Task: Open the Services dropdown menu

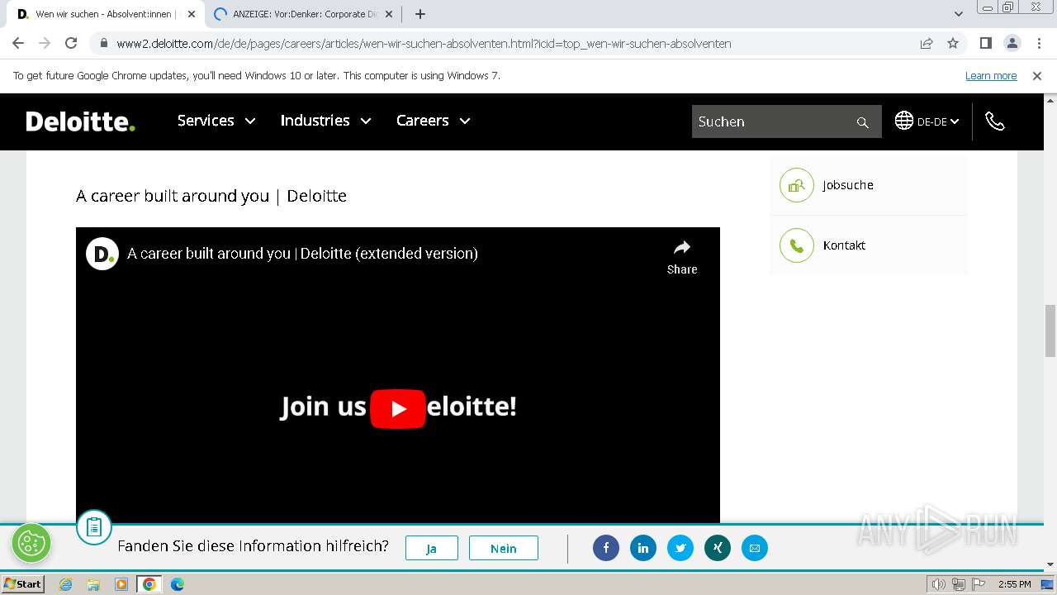Action: coord(216,121)
